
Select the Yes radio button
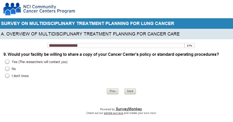pos(7,62)
